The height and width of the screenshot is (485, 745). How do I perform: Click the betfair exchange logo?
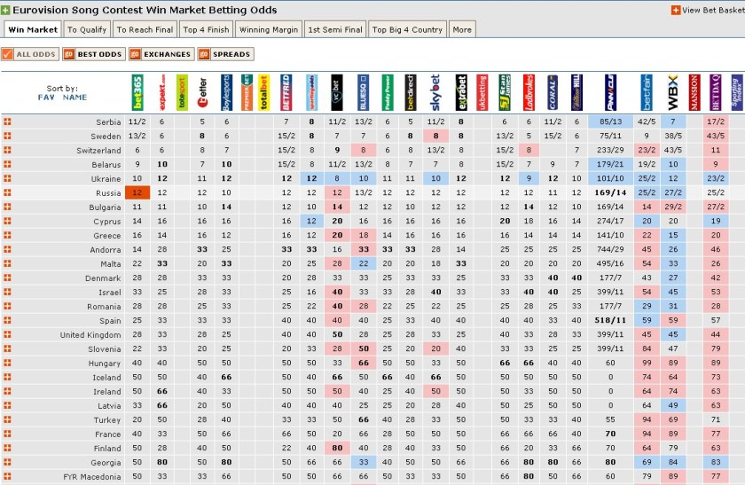pos(647,92)
